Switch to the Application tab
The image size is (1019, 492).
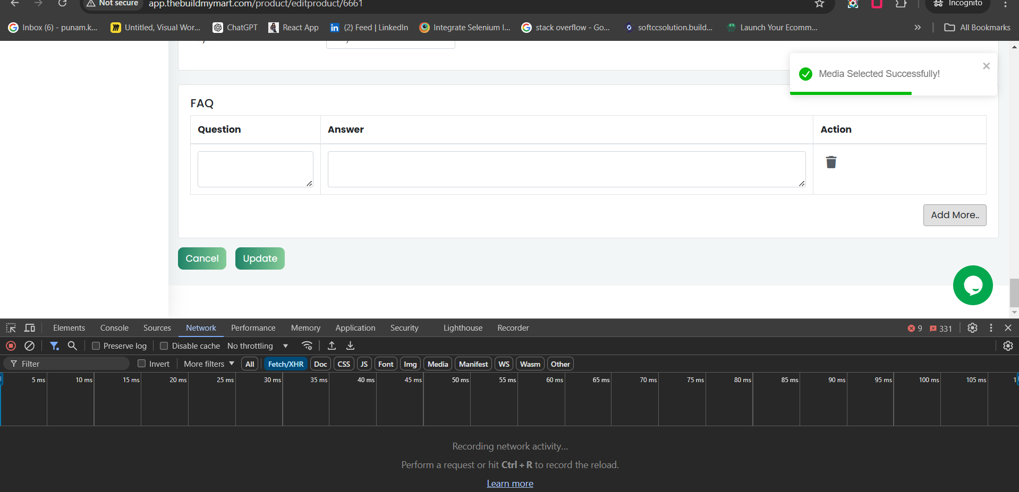coord(355,328)
